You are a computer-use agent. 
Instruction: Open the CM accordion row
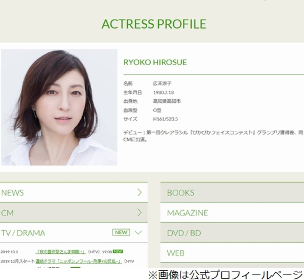(x=74, y=213)
